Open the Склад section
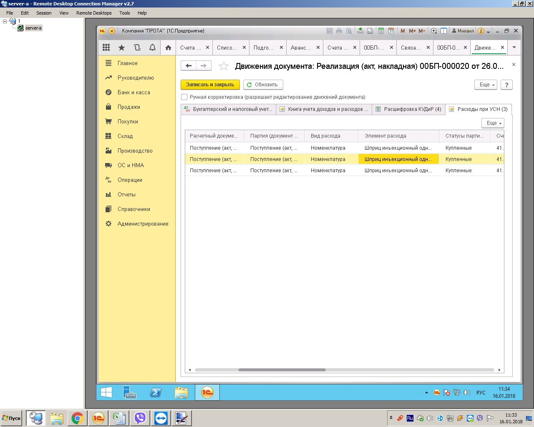 click(x=125, y=136)
